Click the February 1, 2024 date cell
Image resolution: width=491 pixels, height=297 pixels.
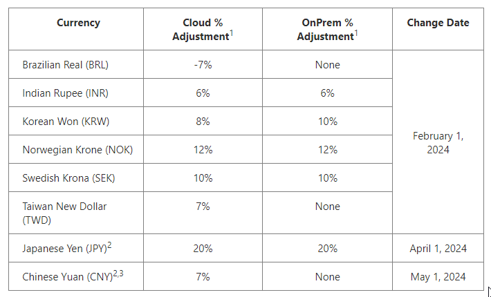pyautogui.click(x=438, y=143)
